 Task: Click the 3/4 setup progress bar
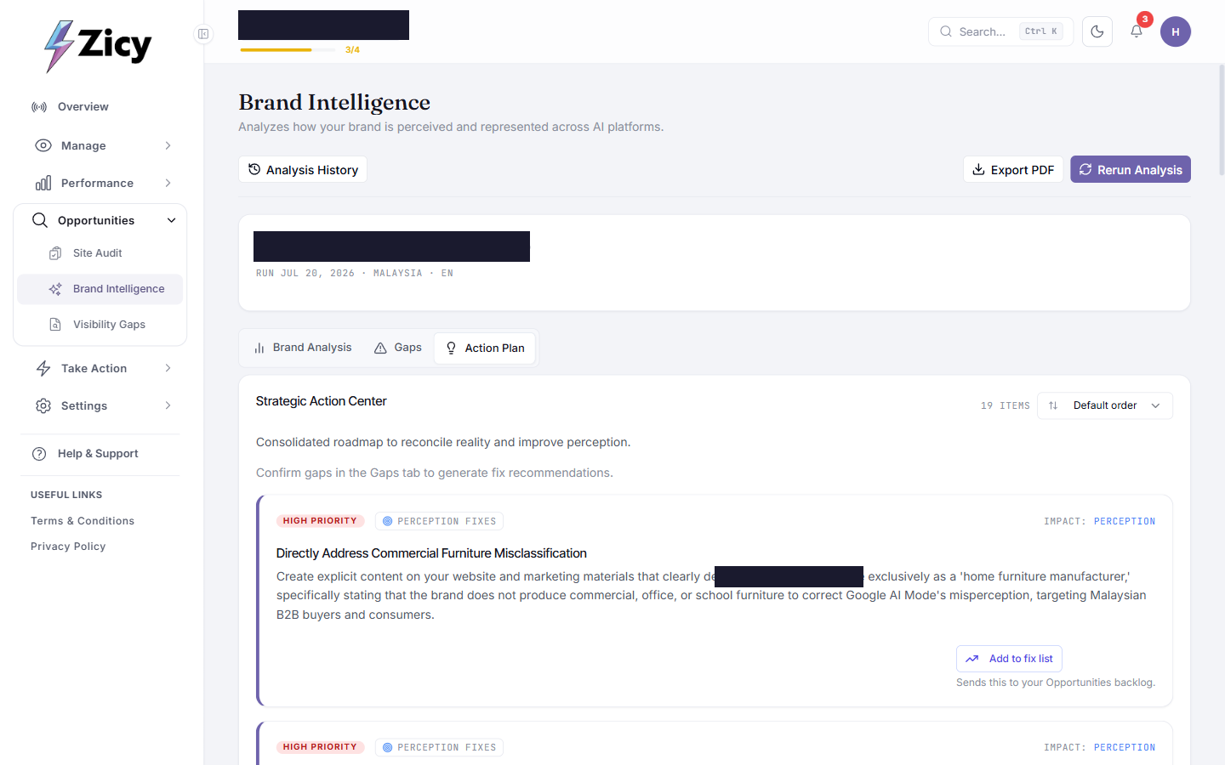point(288,50)
